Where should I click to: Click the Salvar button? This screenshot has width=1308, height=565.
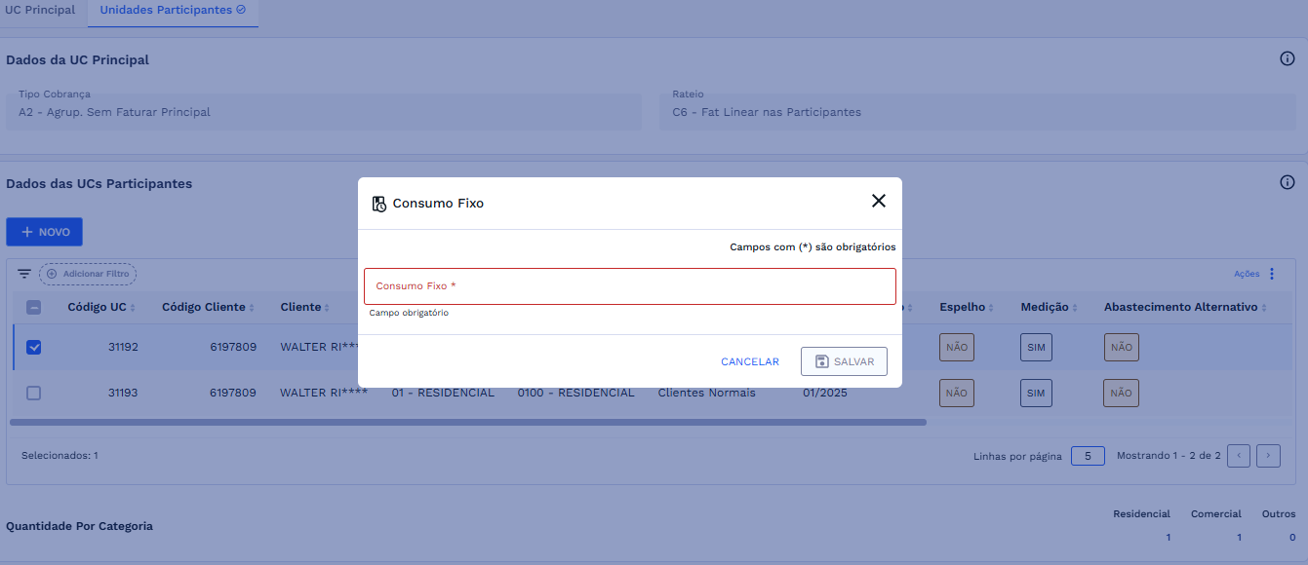click(844, 361)
